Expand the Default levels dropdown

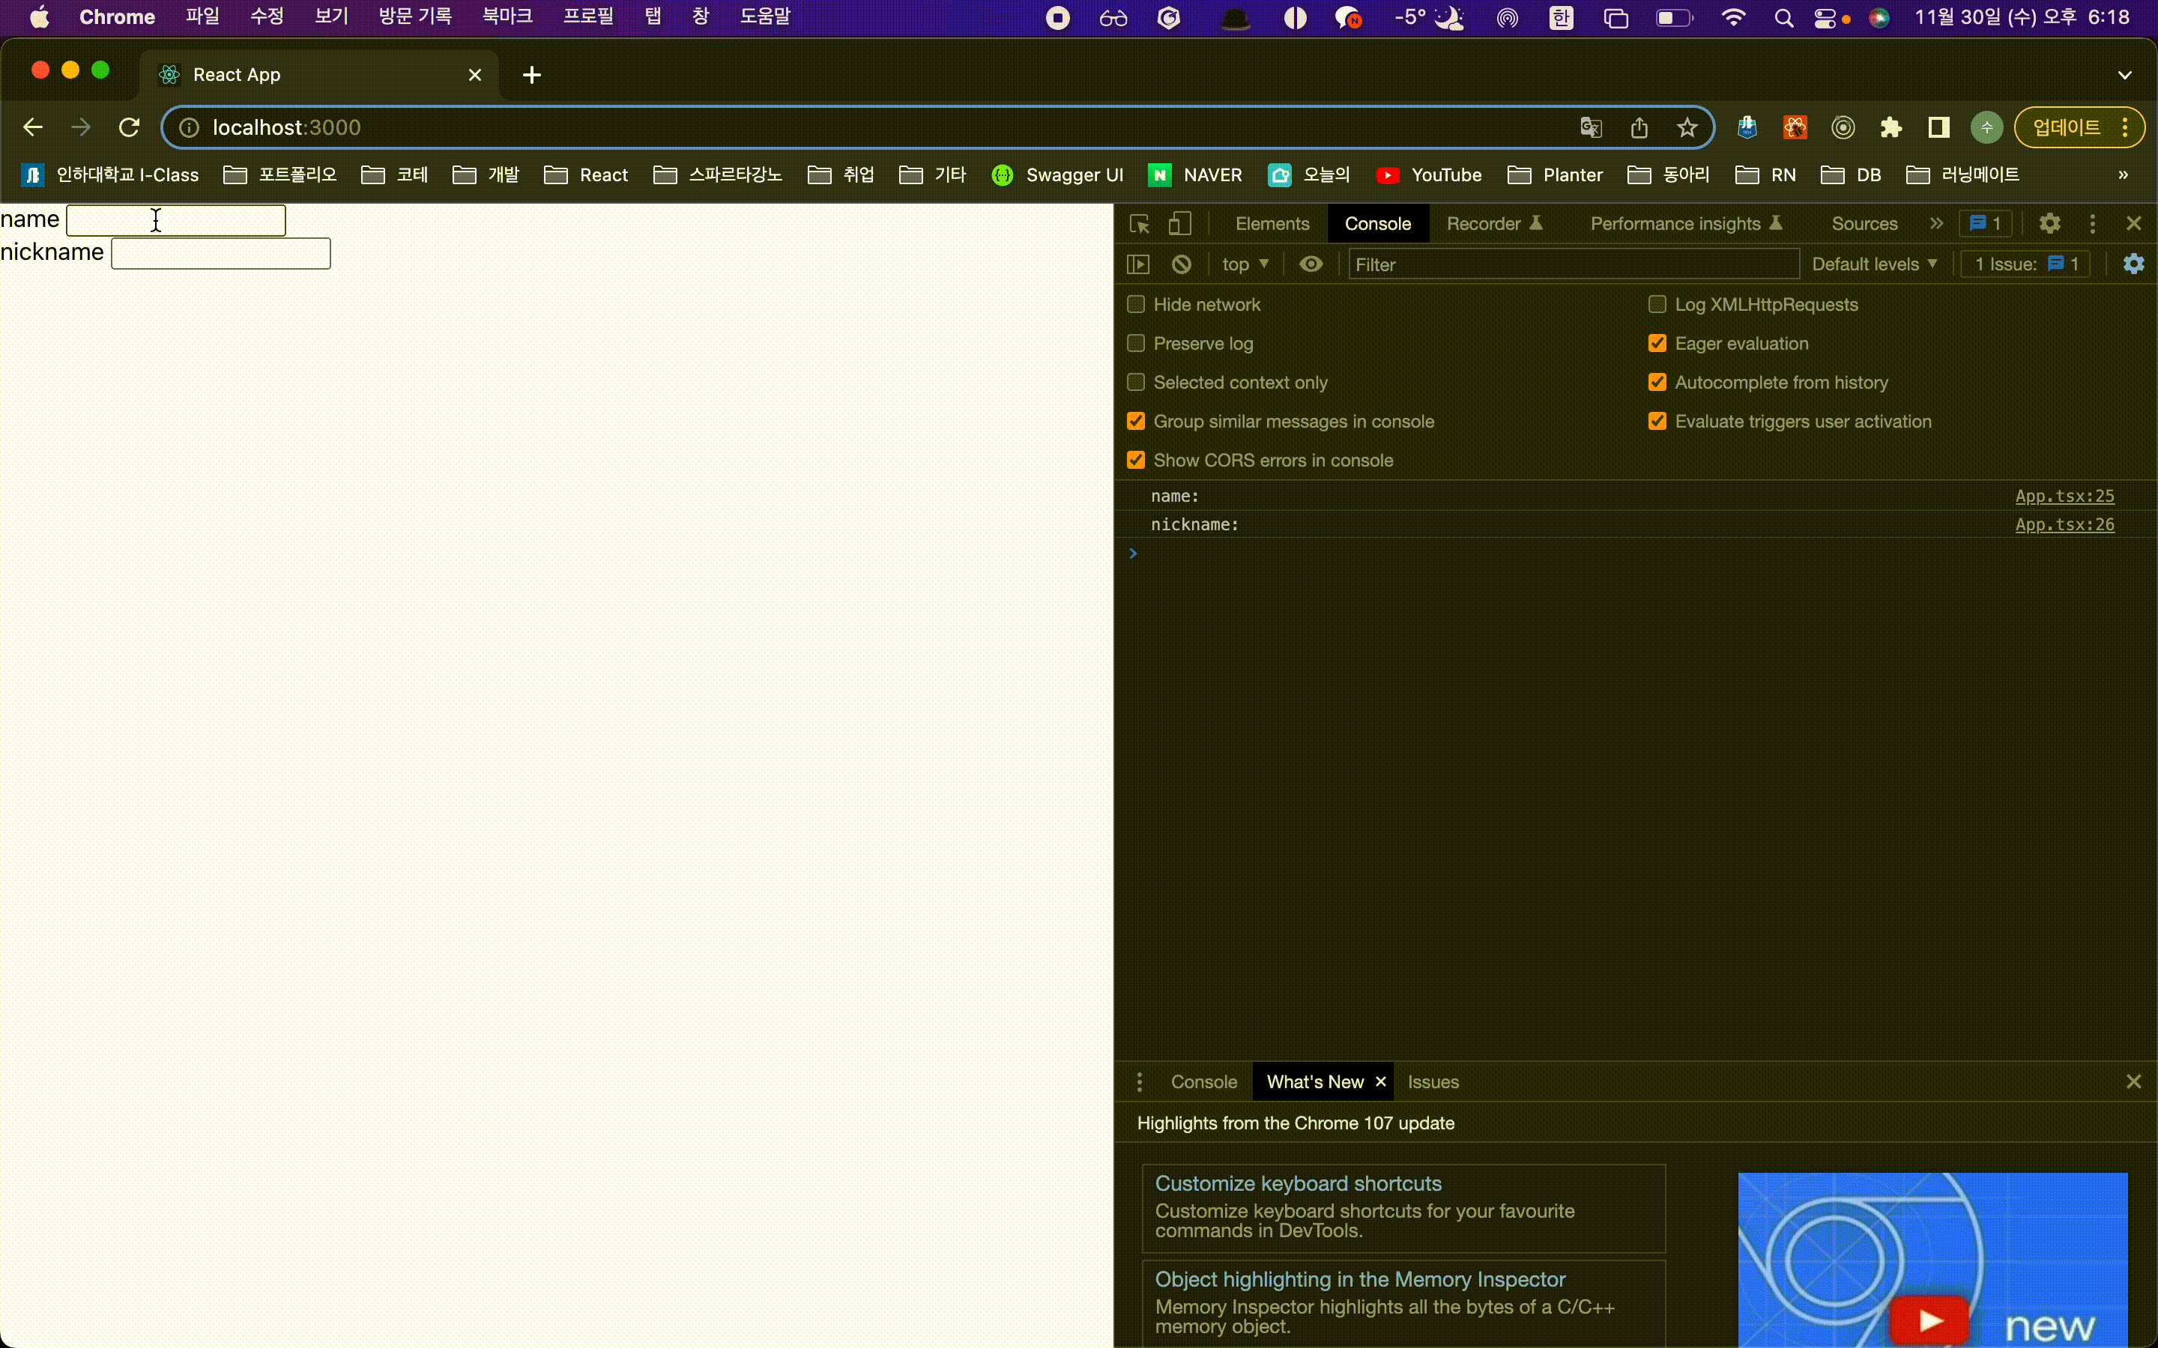tap(1873, 264)
